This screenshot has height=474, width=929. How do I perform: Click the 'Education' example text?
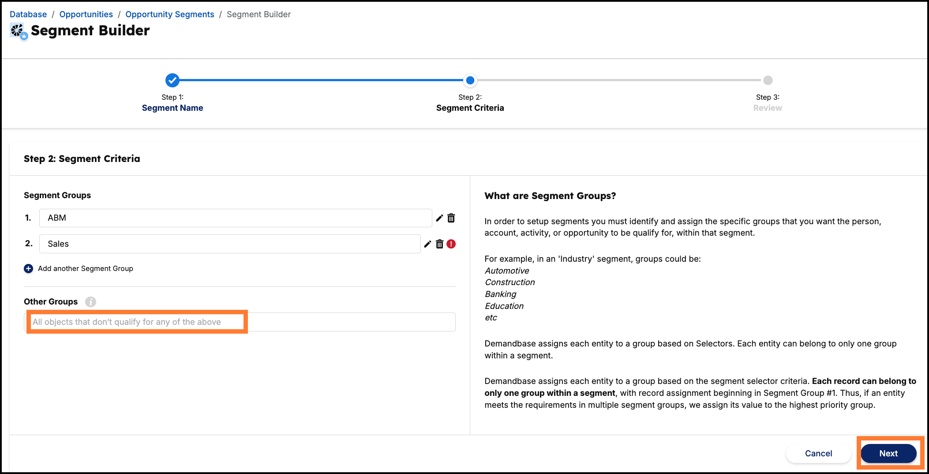(x=504, y=306)
